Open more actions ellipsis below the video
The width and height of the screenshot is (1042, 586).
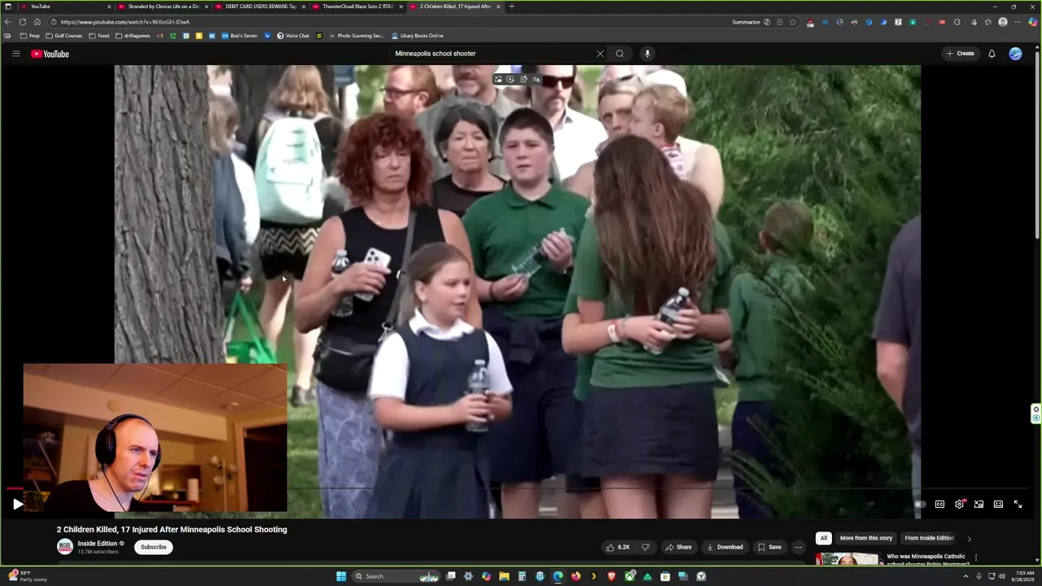pyautogui.click(x=799, y=547)
